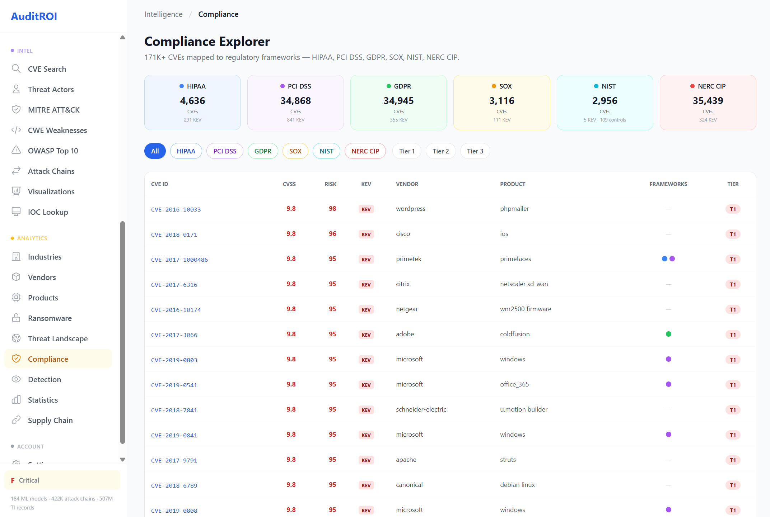This screenshot has width=770, height=517.
Task: Open the SOX framework card details
Action: click(501, 103)
